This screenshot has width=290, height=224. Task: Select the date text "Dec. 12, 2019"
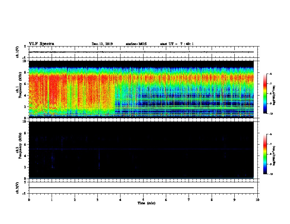click(102, 44)
